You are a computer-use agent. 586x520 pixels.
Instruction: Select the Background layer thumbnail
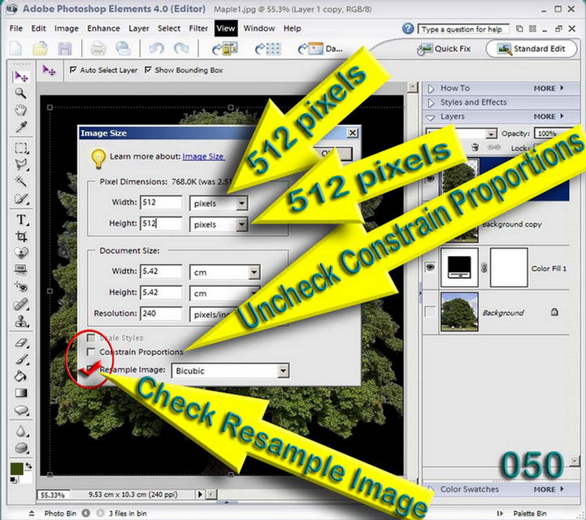click(x=459, y=311)
